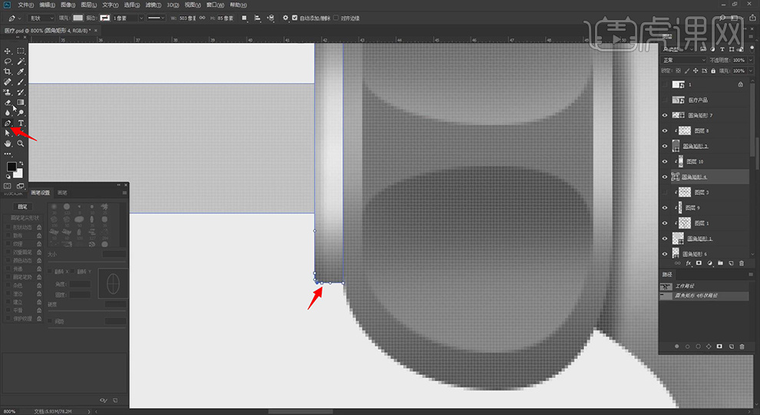Show hidden layer 医疗产品
The height and width of the screenshot is (415, 760).
665,100
